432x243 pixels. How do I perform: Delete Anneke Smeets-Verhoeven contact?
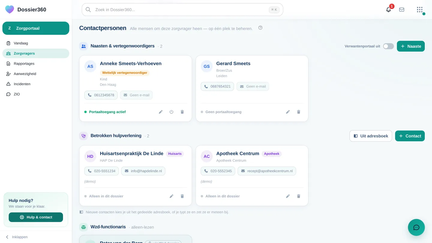pos(182,112)
